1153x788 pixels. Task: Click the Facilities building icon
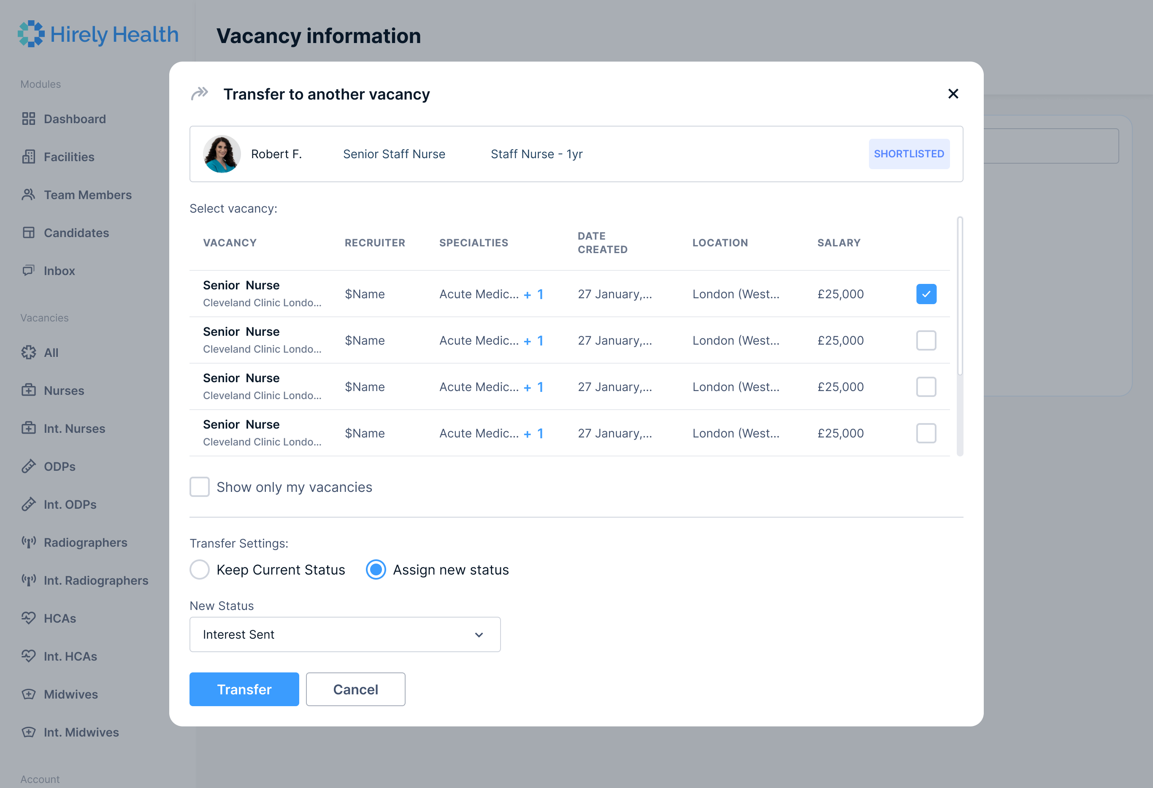click(28, 157)
